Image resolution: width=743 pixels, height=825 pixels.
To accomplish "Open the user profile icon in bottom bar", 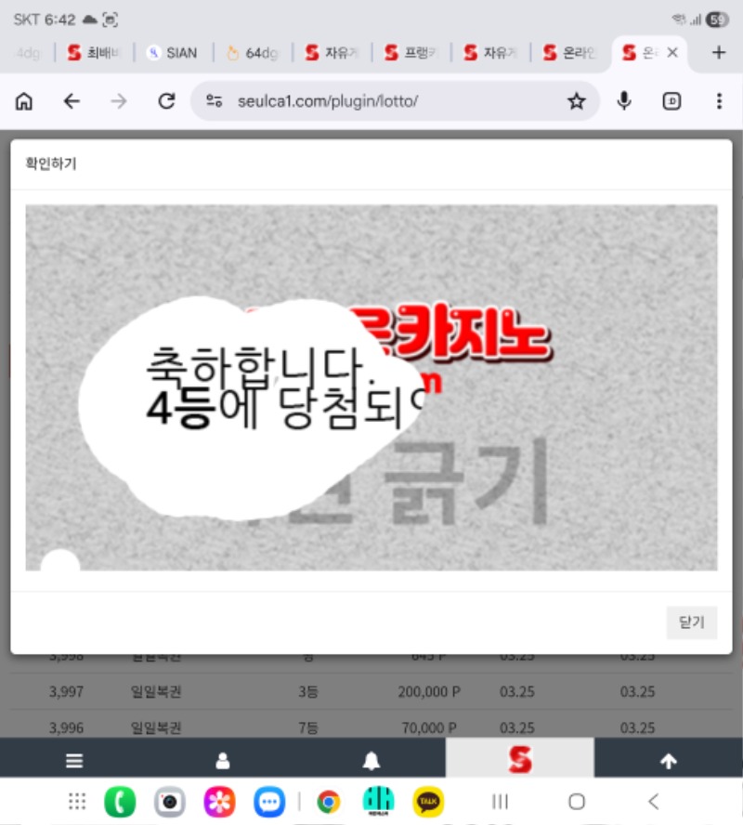I will point(223,761).
